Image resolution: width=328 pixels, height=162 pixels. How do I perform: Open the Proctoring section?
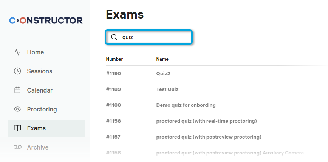pos(42,109)
